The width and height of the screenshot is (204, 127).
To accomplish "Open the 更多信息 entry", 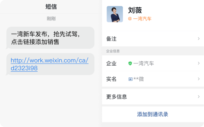I will click(153, 97).
